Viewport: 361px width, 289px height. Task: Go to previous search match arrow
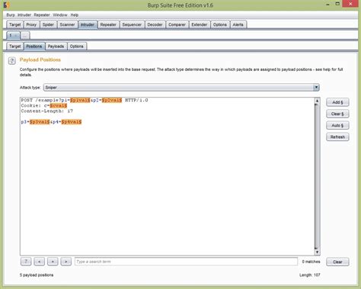pyautogui.click(x=40, y=262)
